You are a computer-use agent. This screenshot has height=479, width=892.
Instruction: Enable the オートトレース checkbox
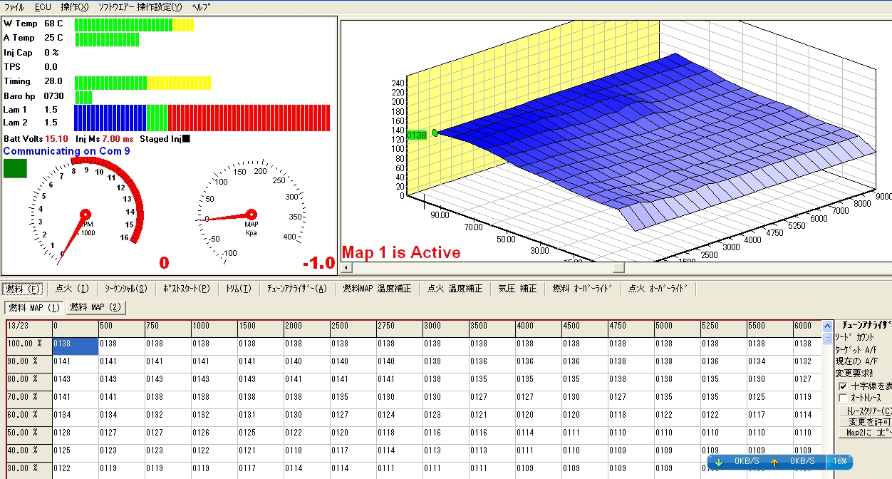pos(844,397)
